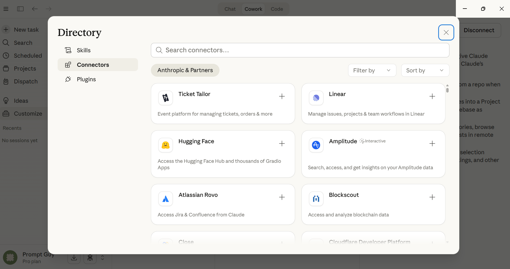Click the Directory heading
The width and height of the screenshot is (510, 269).
coord(80,32)
